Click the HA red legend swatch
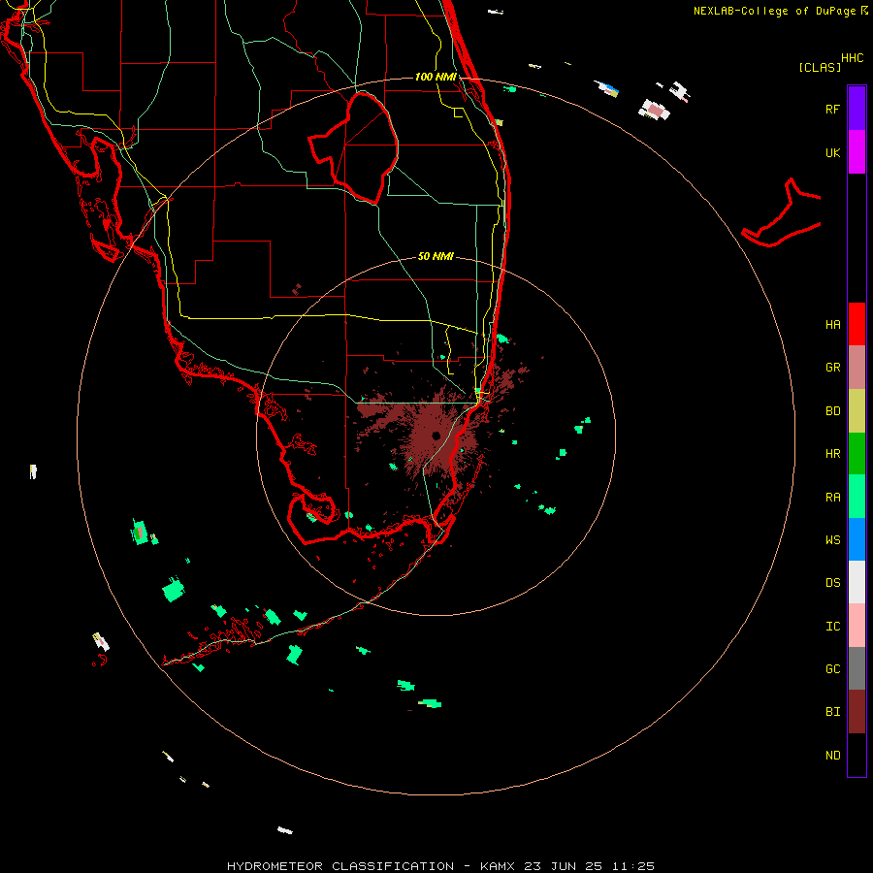The width and height of the screenshot is (873, 873). (x=857, y=324)
